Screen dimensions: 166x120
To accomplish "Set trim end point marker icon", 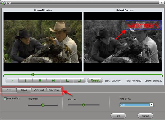I will pyautogui.click(x=80, y=80).
